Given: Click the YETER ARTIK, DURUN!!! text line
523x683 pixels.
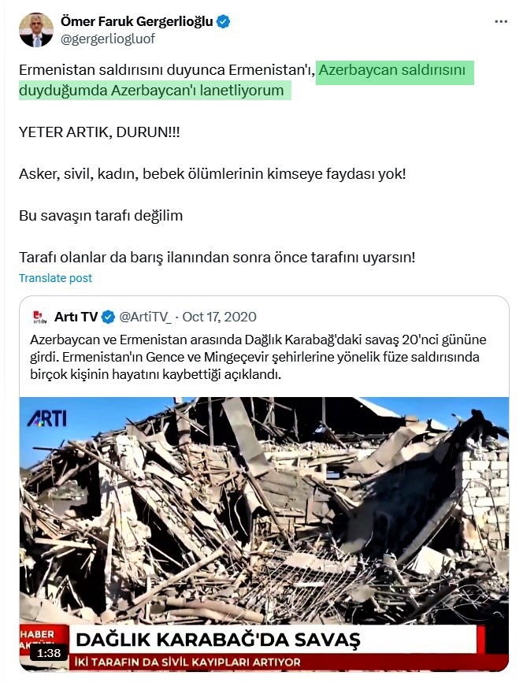Looking at the screenshot, I should tap(99, 132).
